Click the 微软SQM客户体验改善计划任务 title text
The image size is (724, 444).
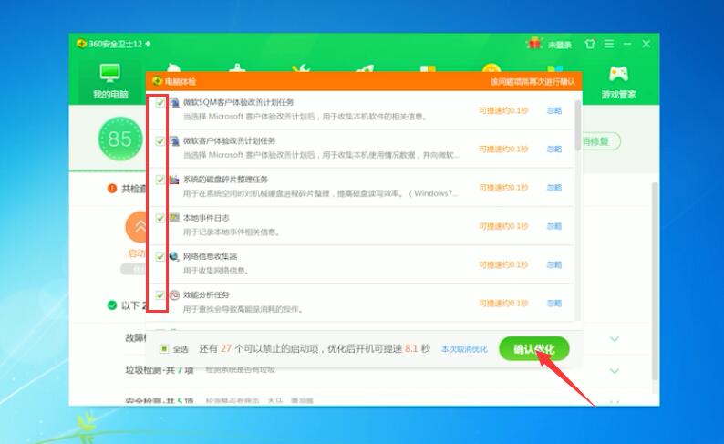pyautogui.click(x=238, y=102)
